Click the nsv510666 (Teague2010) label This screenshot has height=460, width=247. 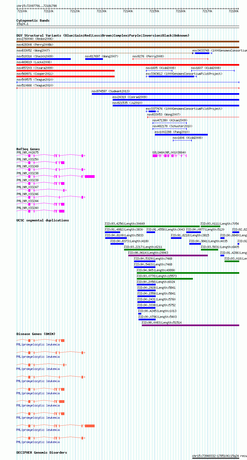point(35,85)
